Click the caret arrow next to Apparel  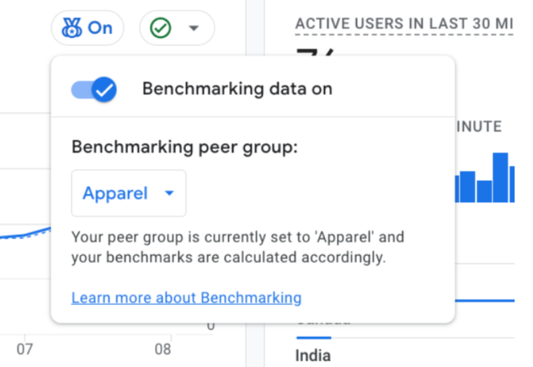(x=169, y=194)
